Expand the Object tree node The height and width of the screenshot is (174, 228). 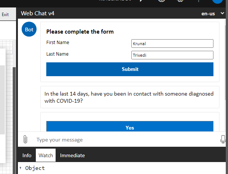pos(20,168)
